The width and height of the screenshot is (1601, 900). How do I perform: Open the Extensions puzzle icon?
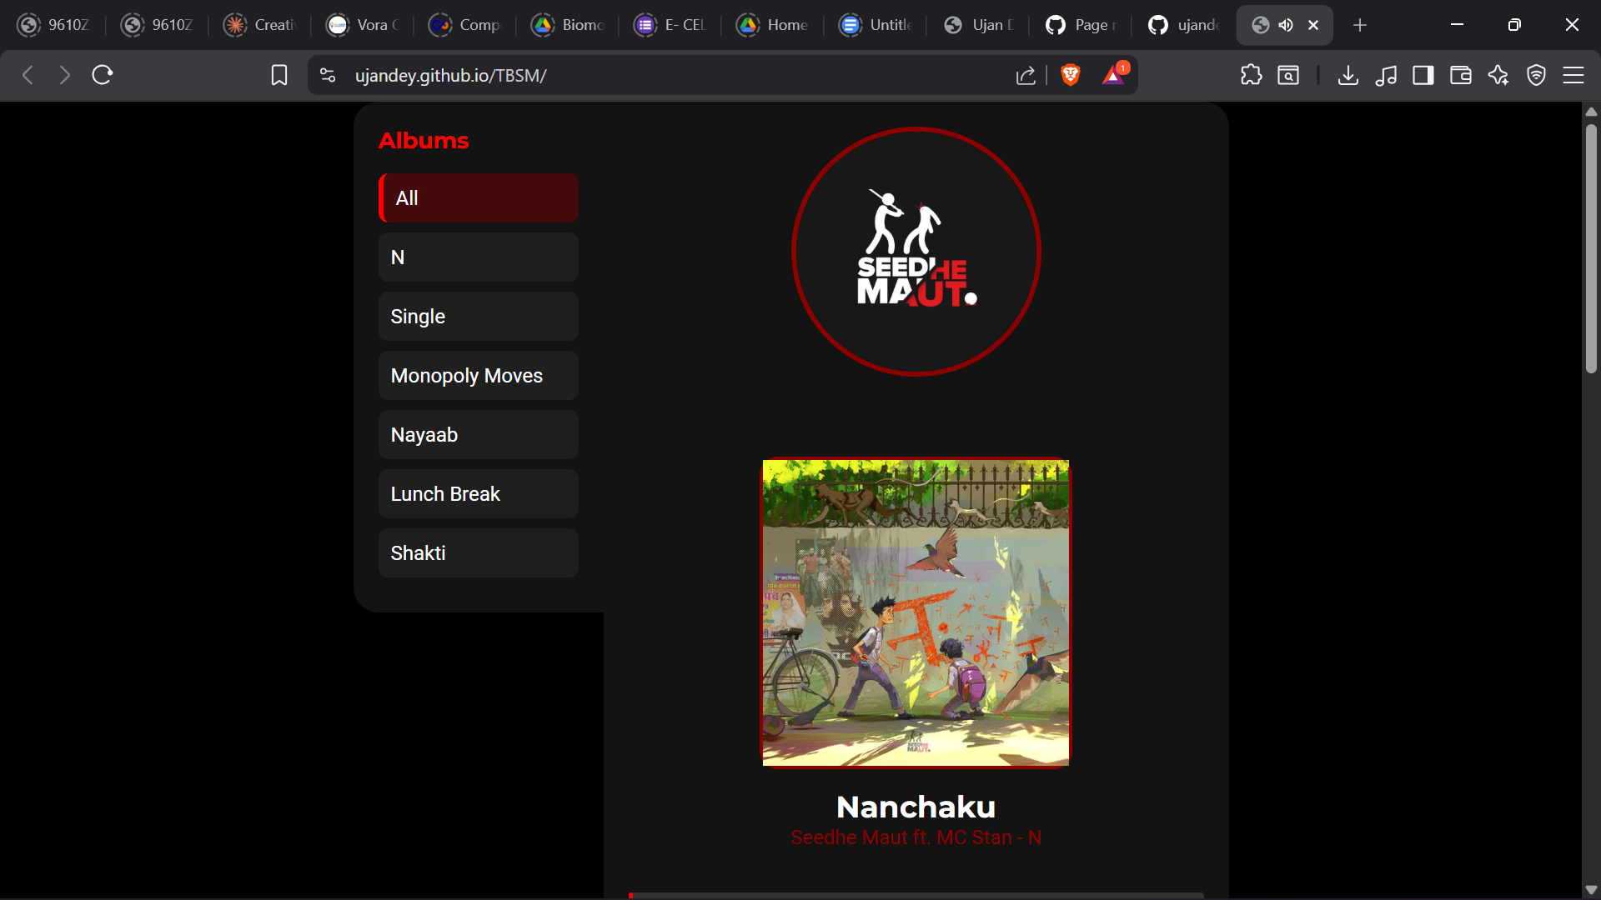coord(1251,75)
